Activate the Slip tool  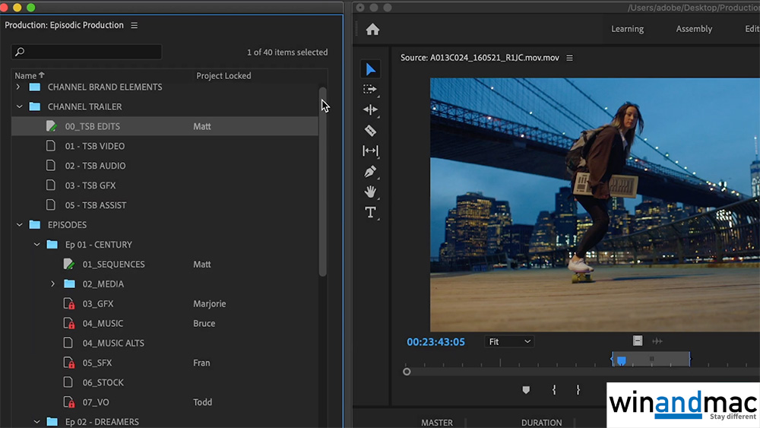coord(370,151)
